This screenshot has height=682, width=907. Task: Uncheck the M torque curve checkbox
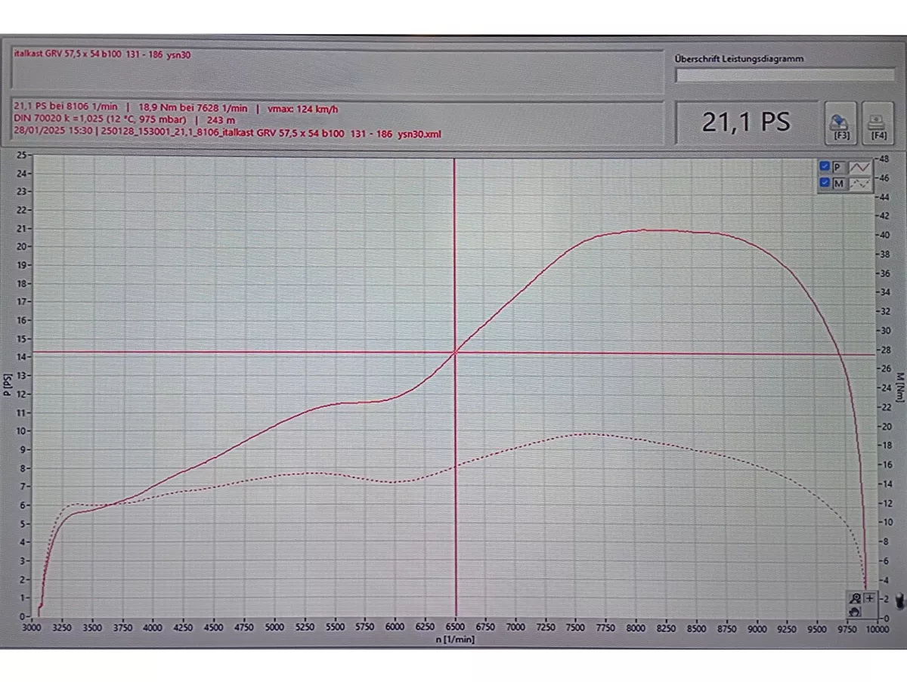click(825, 184)
